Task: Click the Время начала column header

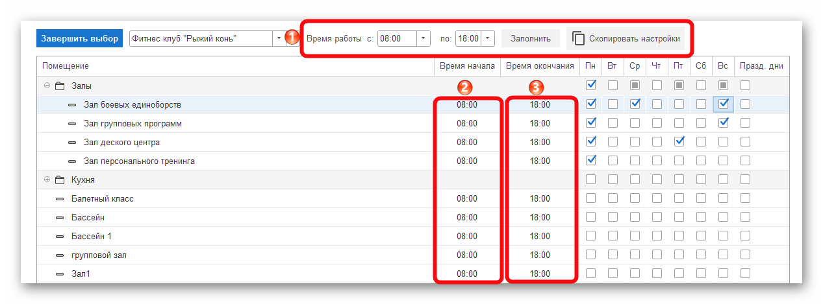Action: click(467, 66)
